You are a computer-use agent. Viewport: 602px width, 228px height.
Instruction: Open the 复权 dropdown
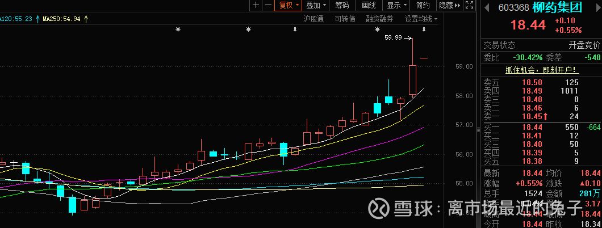[289, 5]
